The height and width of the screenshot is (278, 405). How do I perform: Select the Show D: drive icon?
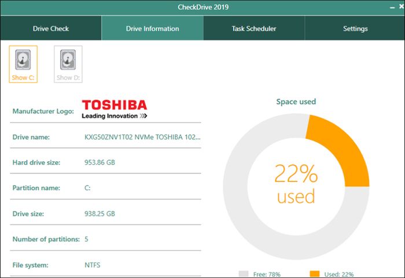tap(68, 64)
